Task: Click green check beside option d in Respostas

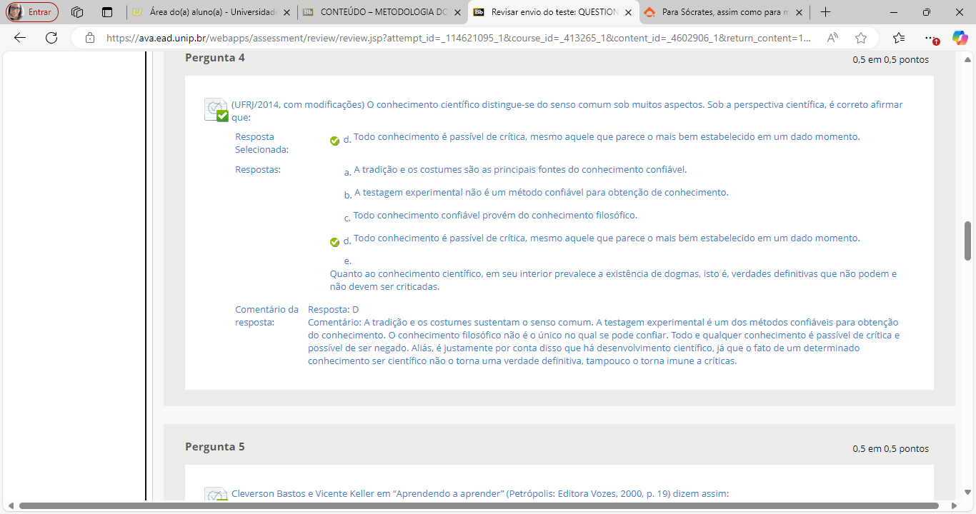Action: 334,242
